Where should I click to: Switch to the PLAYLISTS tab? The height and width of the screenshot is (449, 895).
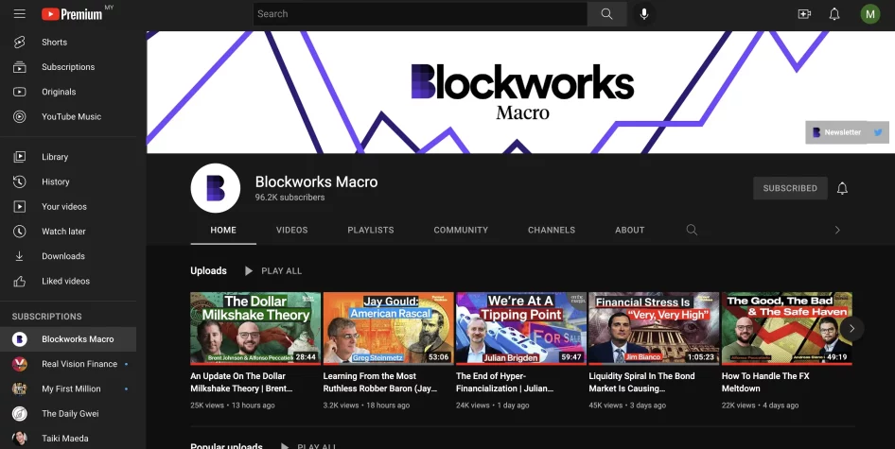click(371, 230)
